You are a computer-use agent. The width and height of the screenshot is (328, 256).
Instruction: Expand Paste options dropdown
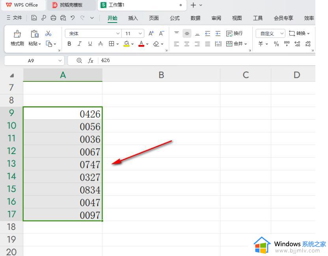coord(39,44)
